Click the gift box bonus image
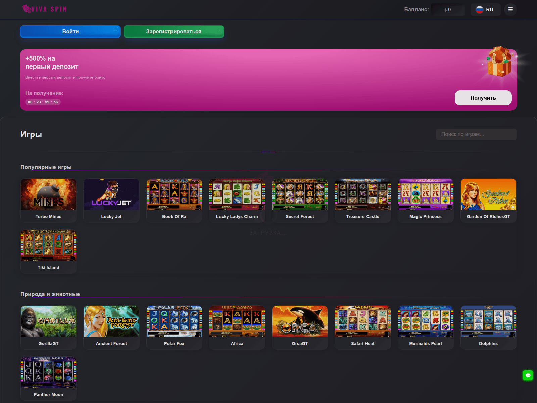Image resolution: width=537 pixels, height=403 pixels. pos(500,61)
